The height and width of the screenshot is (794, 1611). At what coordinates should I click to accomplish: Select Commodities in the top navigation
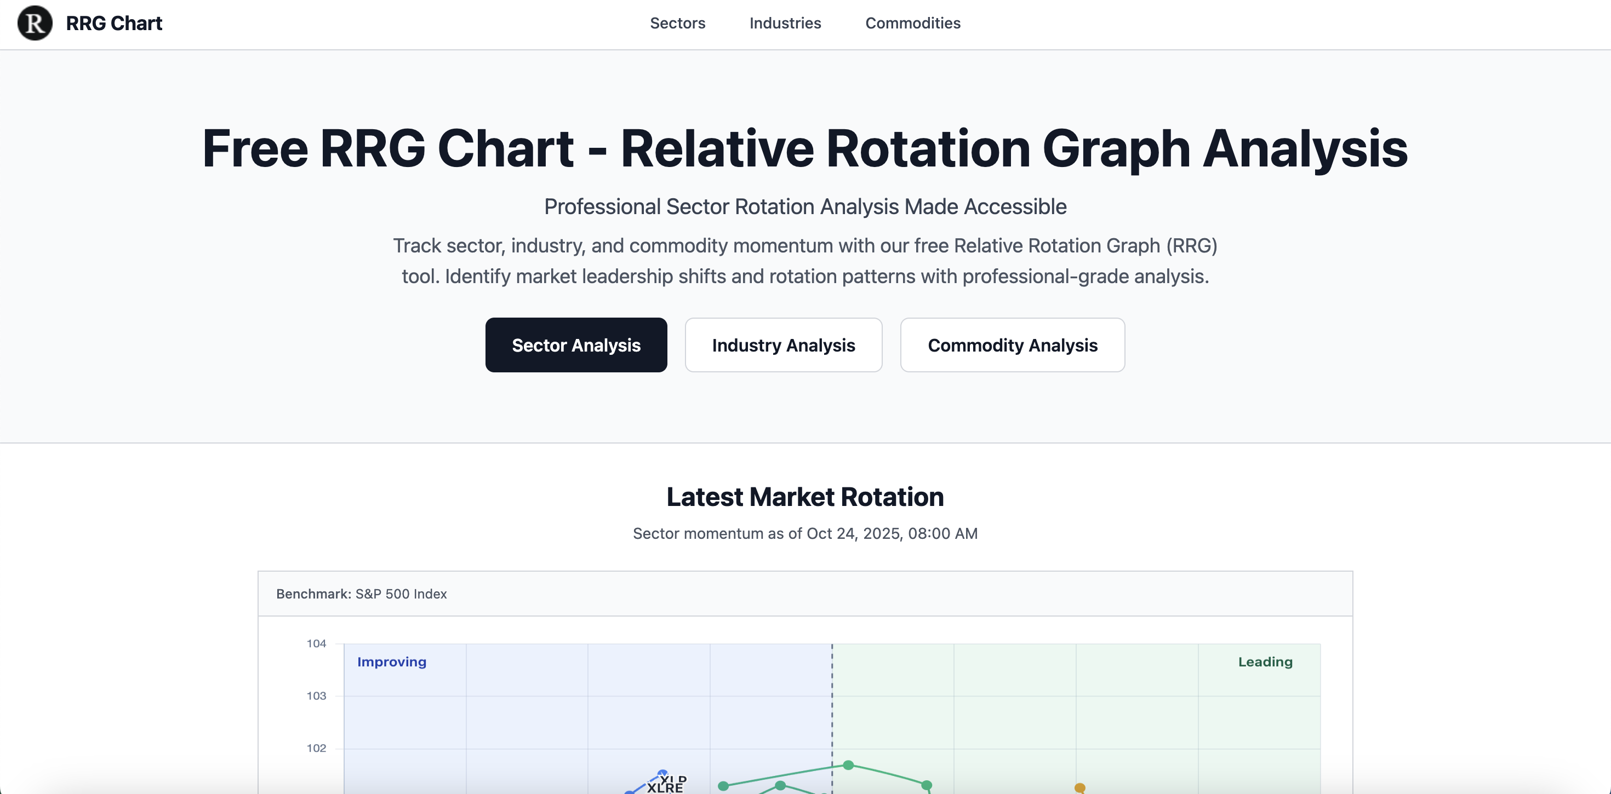pos(912,23)
